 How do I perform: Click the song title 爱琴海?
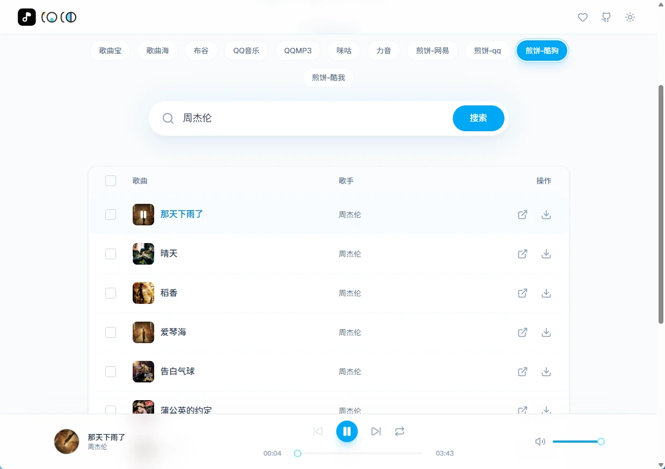(x=174, y=332)
